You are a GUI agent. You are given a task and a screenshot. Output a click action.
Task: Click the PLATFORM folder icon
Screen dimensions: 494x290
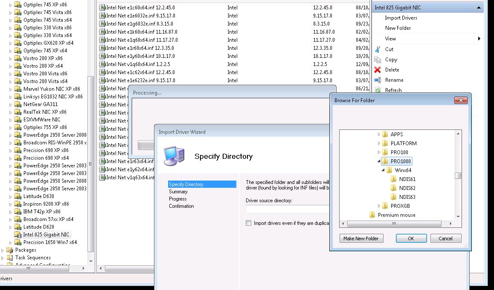(385, 143)
